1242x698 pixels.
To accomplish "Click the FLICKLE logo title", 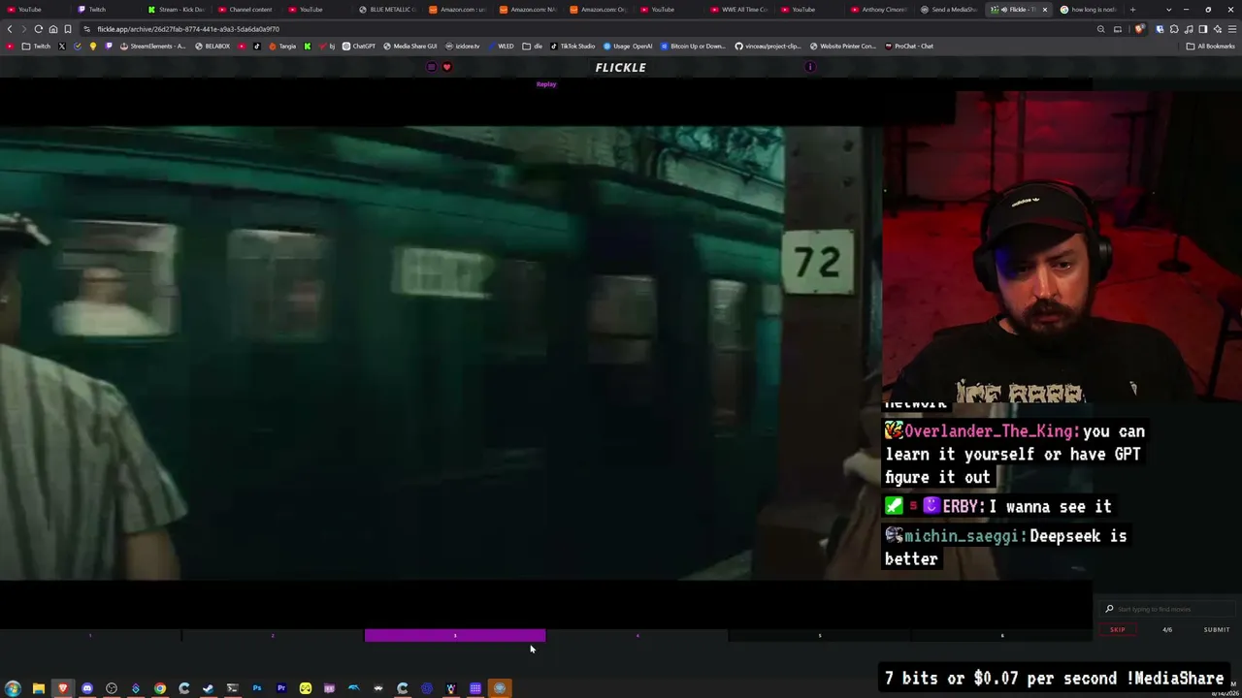I will [621, 67].
